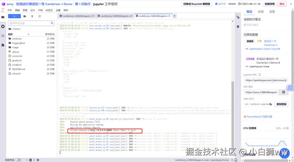The height and width of the screenshot is (162, 294).
Task: Click the red 停止 button
Action: click(282, 4)
